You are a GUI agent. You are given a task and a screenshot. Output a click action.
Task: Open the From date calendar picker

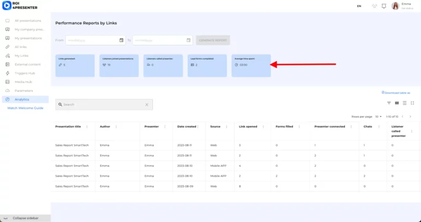click(x=121, y=40)
